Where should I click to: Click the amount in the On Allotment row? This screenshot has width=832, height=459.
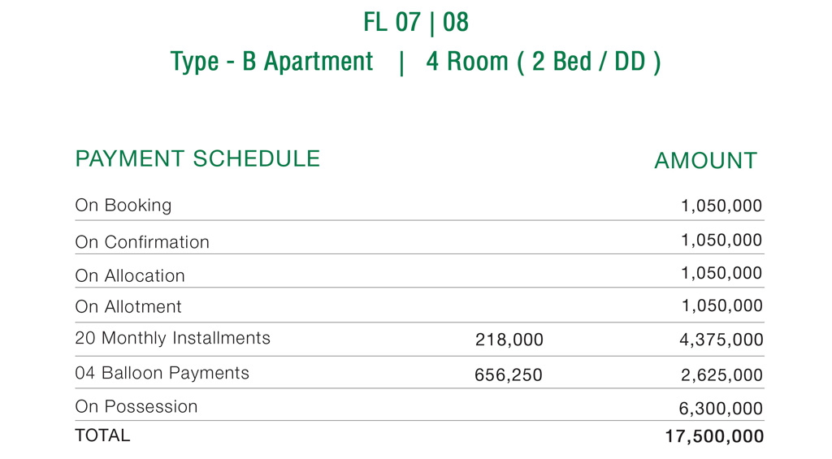pyautogui.click(x=721, y=306)
